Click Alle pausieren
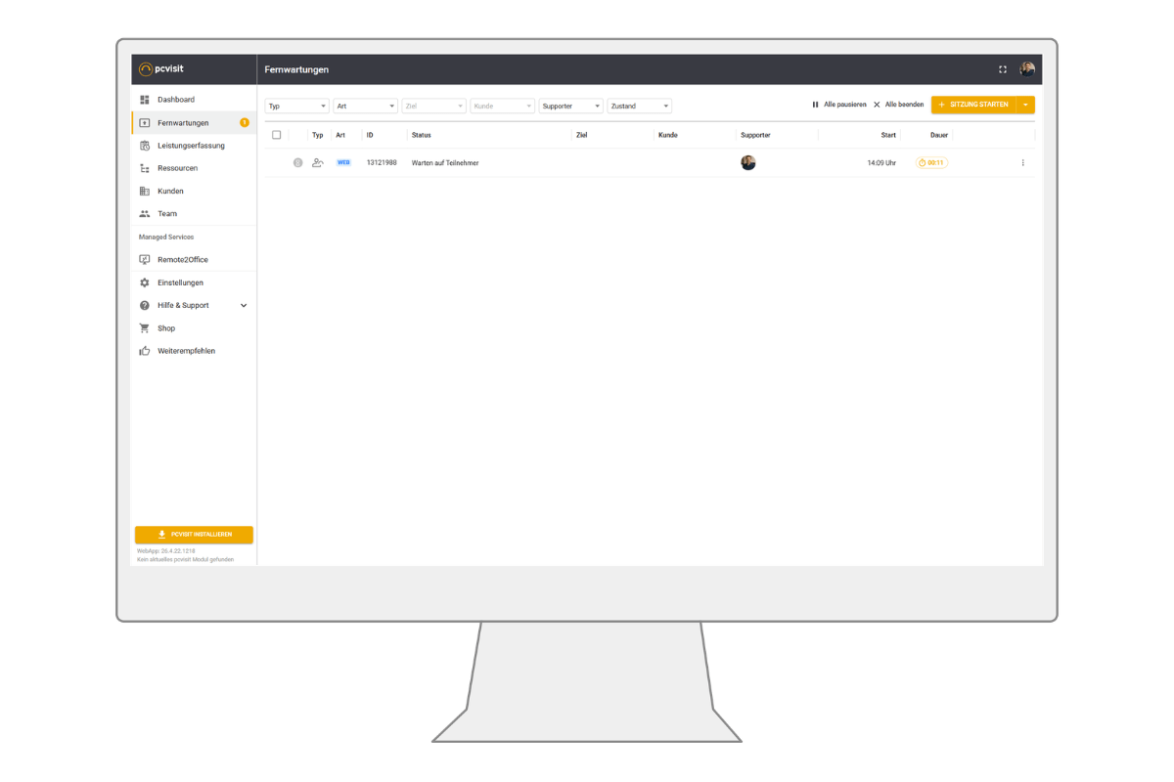Image resolution: width=1174 pixels, height=782 pixels. click(838, 105)
